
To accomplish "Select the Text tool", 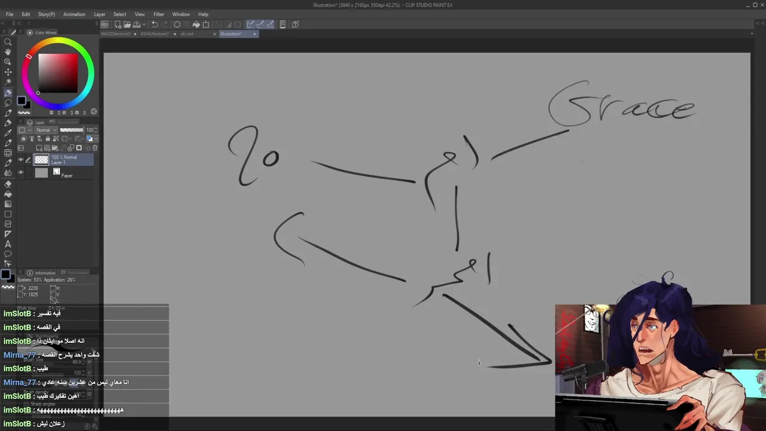I will point(8,244).
